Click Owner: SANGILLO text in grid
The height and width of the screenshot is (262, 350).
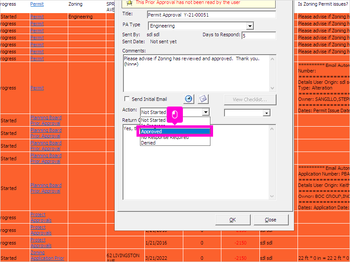click(324, 99)
